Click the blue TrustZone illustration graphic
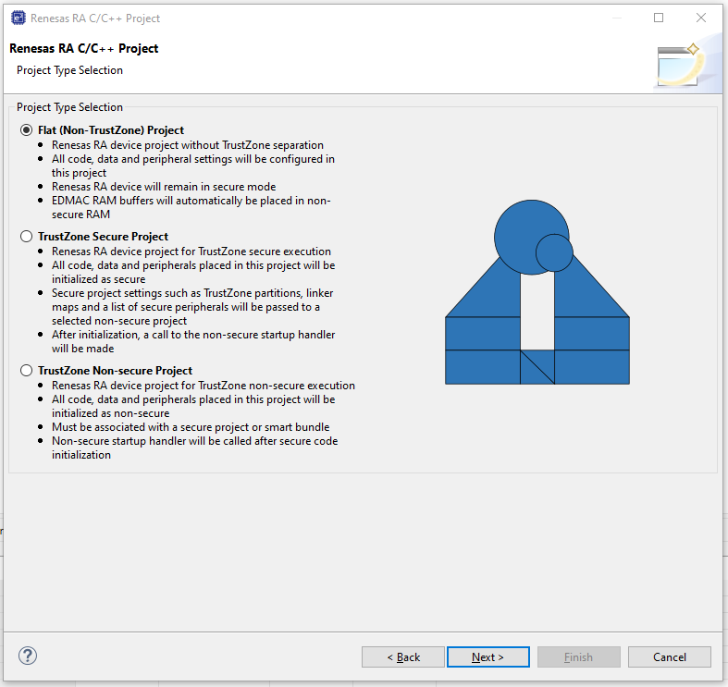Screen dimensions: 728x687 click(537, 292)
